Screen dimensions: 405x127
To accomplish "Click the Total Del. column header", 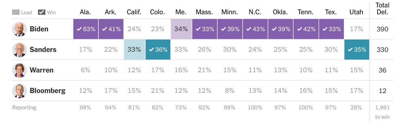I will tap(382, 9).
